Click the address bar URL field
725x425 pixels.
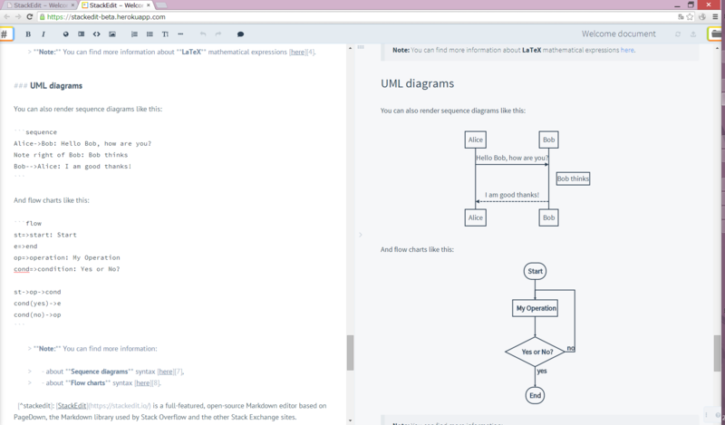(356, 16)
